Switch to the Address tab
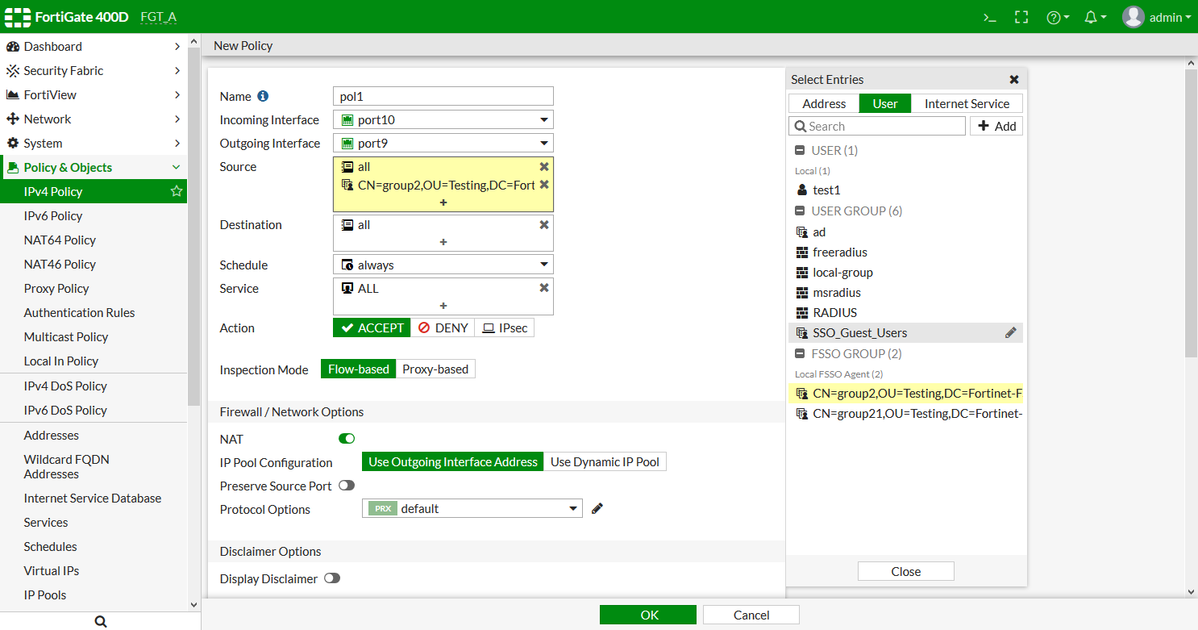This screenshot has width=1198, height=630. point(823,103)
